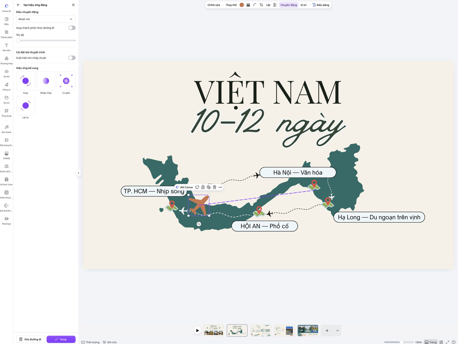The image size is (458, 344).
Task: Open the Kiểu chuyển động dropdown
Action: (x=46, y=19)
